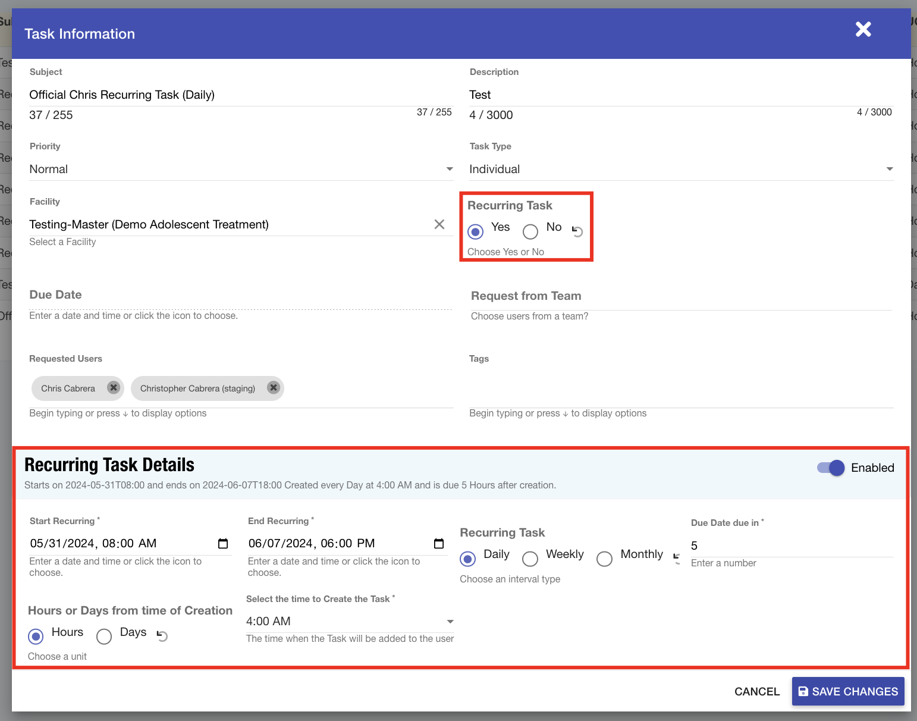Toggle the Enabled recurring task switch

point(831,468)
